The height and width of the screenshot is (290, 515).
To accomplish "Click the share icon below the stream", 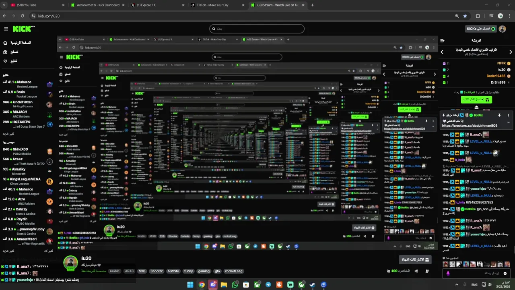I will pyautogui.click(x=416, y=271).
